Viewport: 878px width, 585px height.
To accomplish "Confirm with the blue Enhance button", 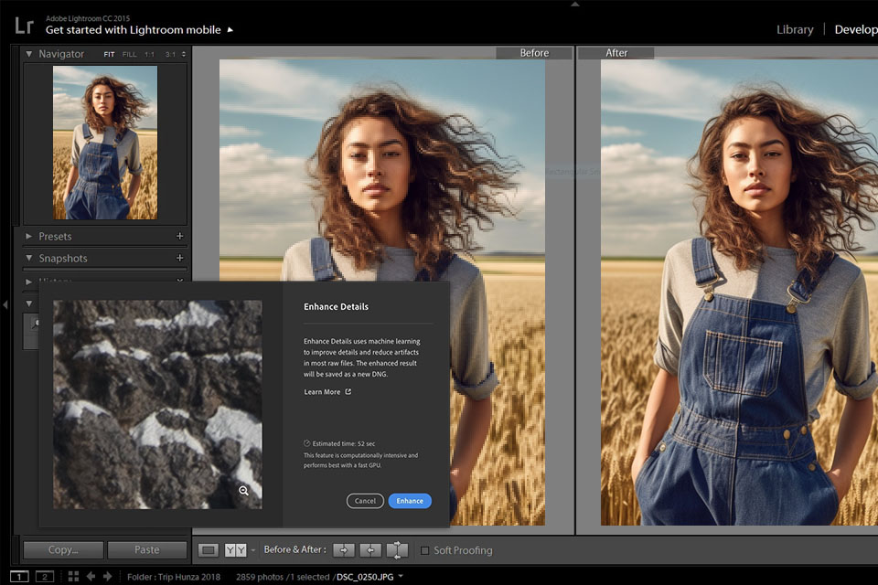I will click(x=410, y=501).
